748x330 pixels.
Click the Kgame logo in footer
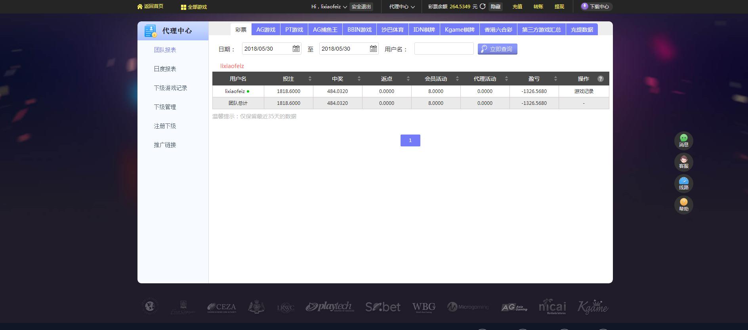tap(593, 307)
